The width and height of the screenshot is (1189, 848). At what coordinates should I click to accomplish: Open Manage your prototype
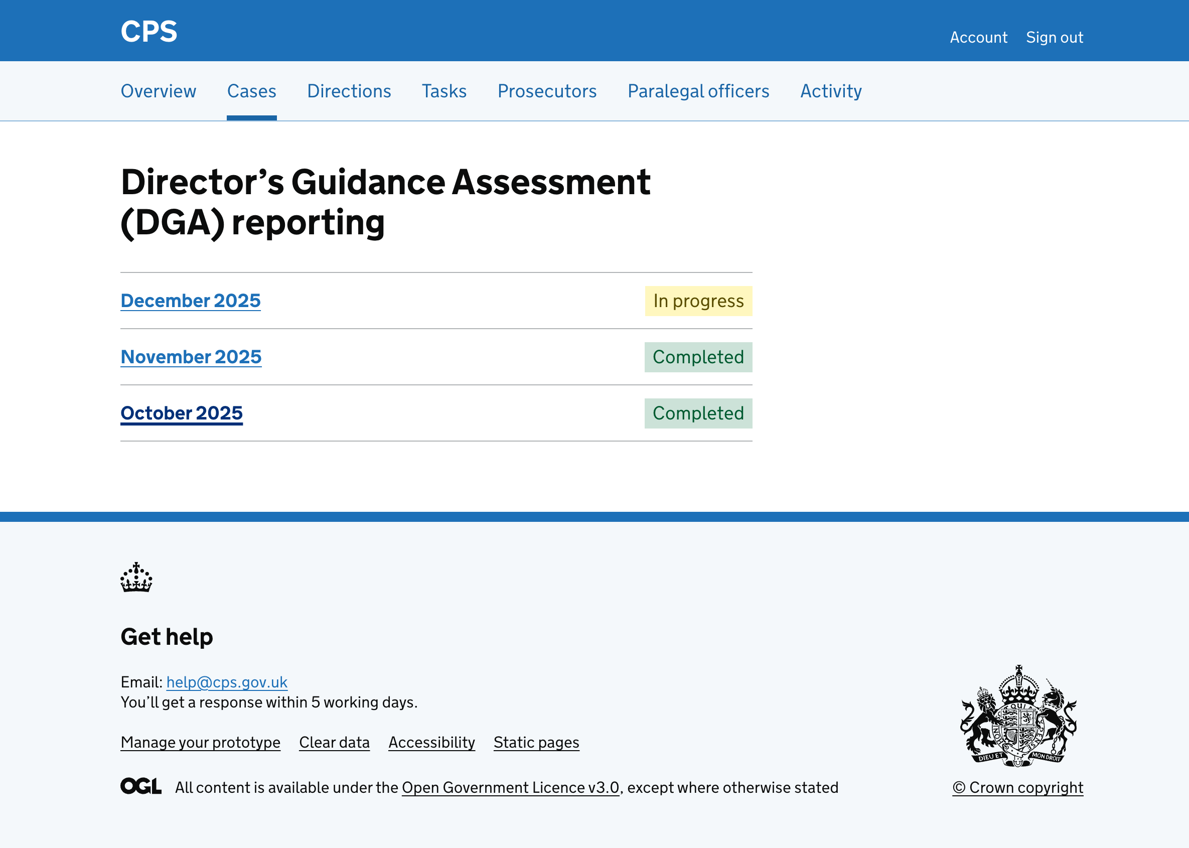pyautogui.click(x=201, y=742)
